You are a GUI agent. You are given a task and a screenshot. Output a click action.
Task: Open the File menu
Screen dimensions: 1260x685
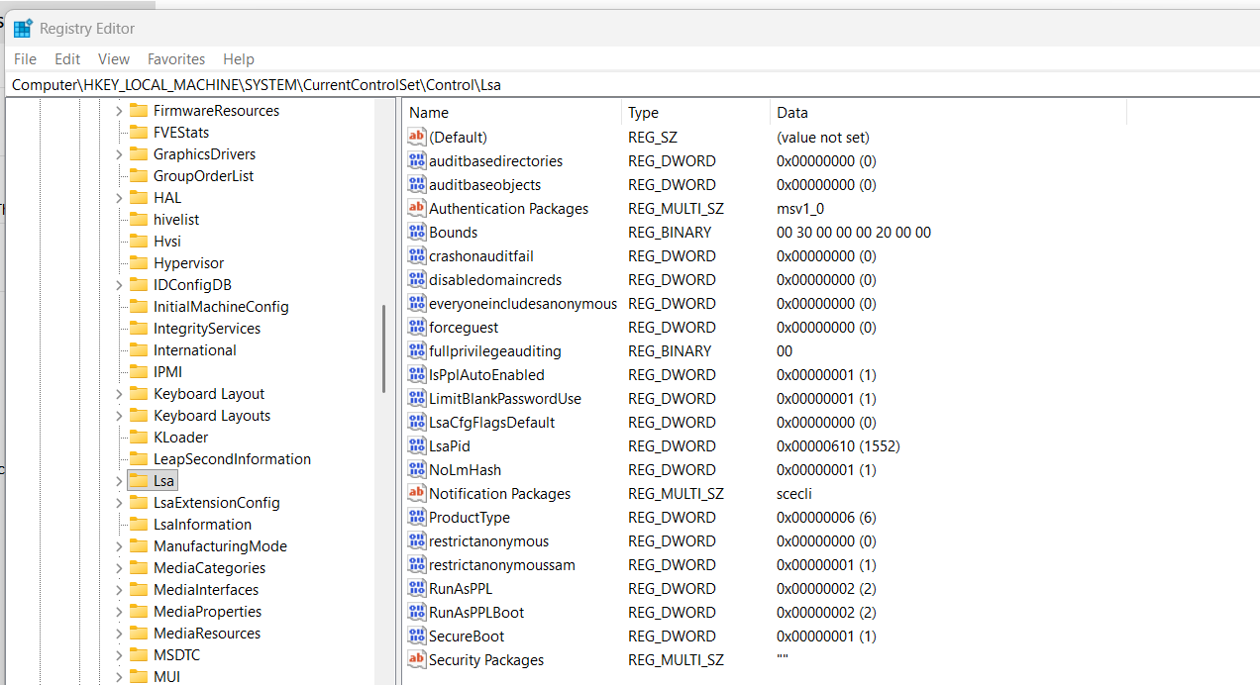point(25,59)
